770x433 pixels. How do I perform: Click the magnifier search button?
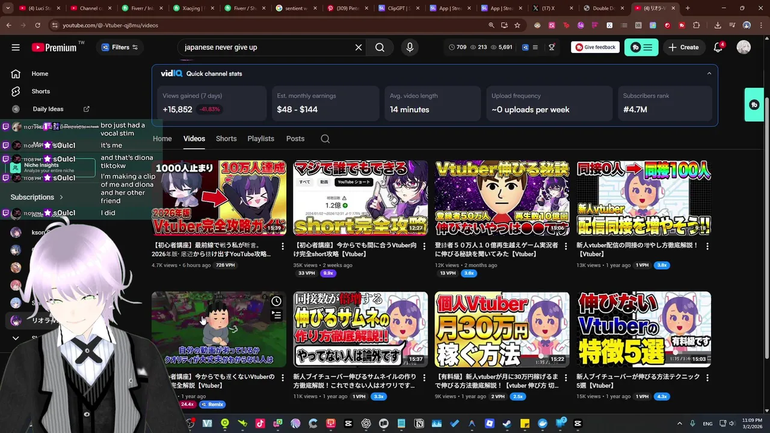point(380,48)
